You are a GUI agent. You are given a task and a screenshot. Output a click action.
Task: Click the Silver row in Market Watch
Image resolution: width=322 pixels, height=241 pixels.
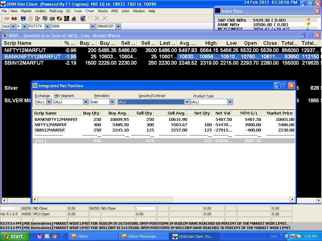pyautogui.click(x=11, y=88)
